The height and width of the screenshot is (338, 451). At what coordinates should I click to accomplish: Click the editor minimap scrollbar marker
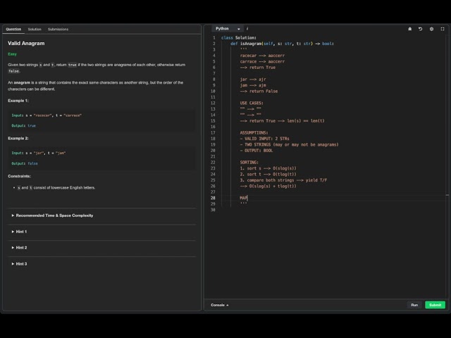point(447,195)
